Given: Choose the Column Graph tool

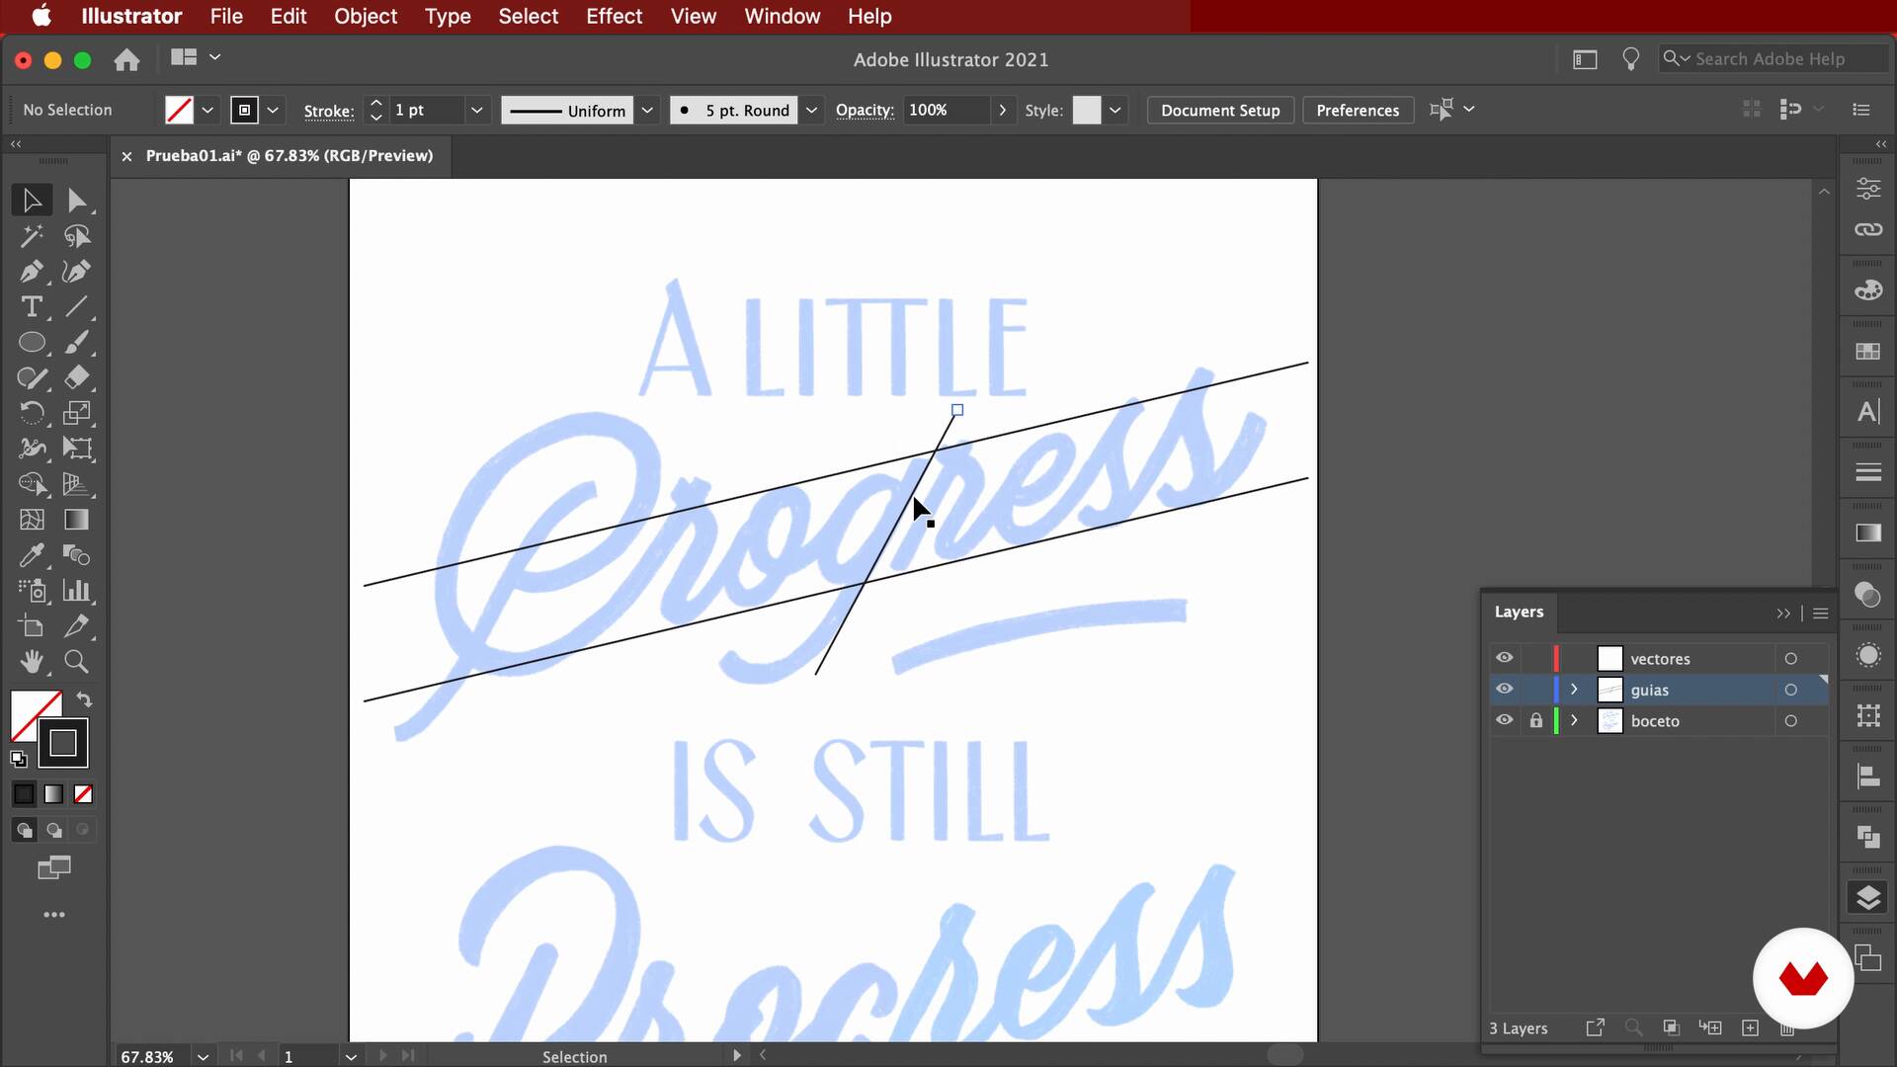Looking at the screenshot, I should click(77, 591).
